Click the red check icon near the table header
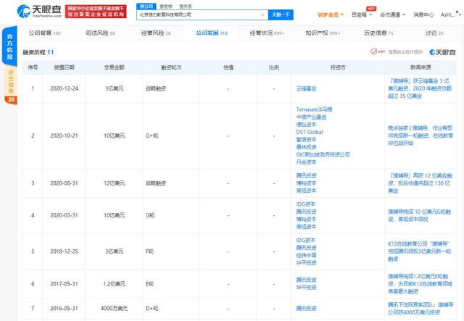This screenshot has height=321, width=464. pyautogui.click(x=374, y=51)
